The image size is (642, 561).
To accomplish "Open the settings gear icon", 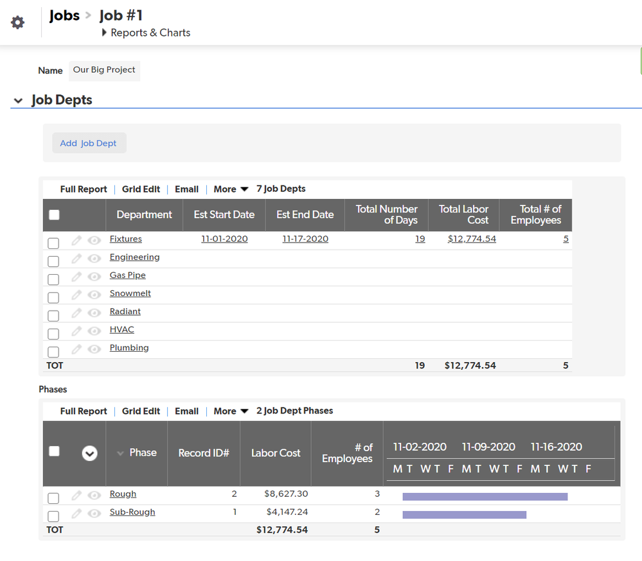I will pyautogui.click(x=17, y=22).
